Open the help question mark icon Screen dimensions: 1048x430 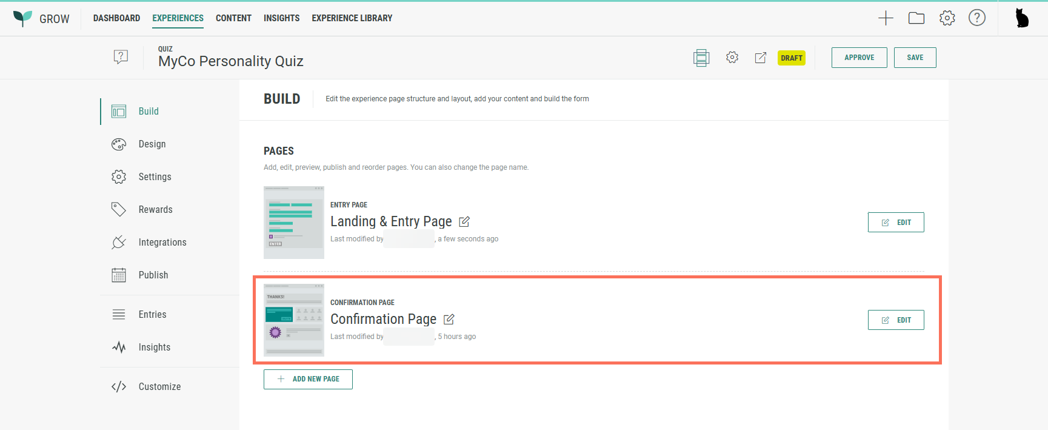tap(976, 18)
